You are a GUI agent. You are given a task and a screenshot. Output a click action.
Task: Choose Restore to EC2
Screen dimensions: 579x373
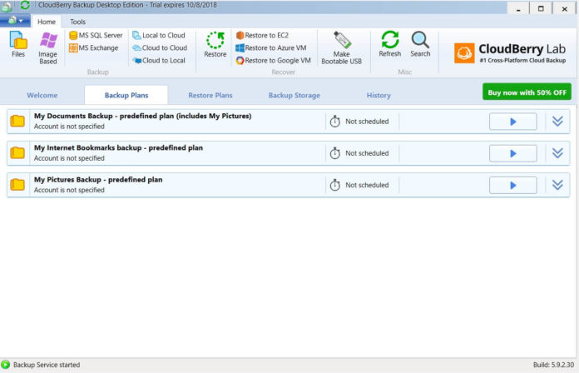(x=263, y=35)
